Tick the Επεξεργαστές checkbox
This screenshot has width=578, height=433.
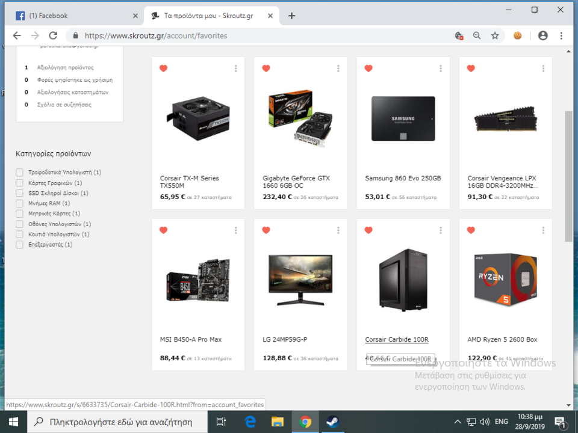(19, 245)
